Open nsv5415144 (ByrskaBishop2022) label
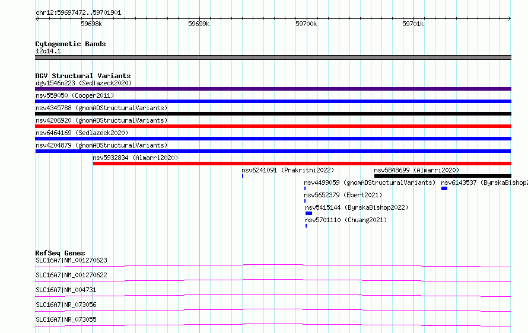Screen dimensions: 528x333 point(357,207)
